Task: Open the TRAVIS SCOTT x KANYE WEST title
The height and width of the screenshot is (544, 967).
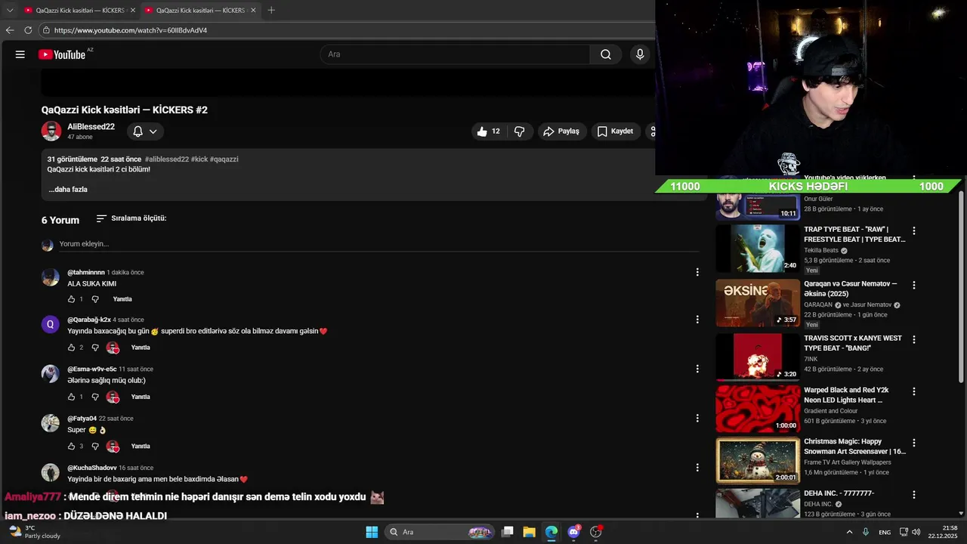Action: pyautogui.click(x=853, y=343)
